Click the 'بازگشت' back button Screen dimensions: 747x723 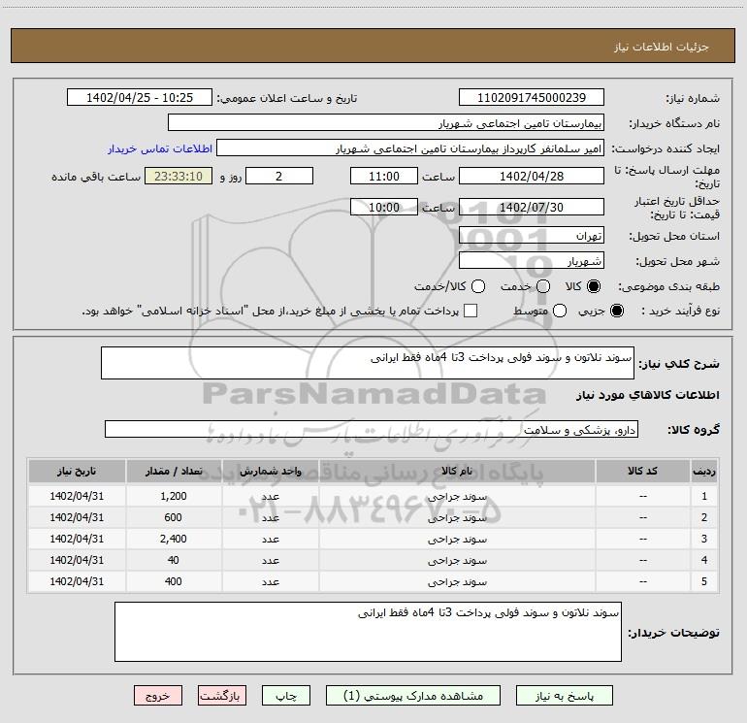pyautogui.click(x=222, y=696)
